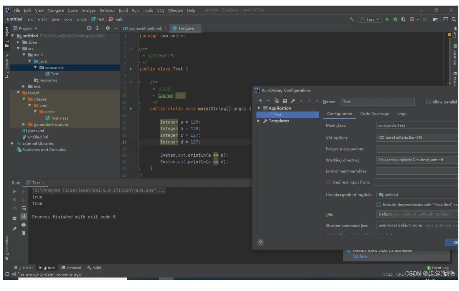The height and width of the screenshot is (291, 459).
Task: Clear all Run console output
Action: [x=24, y=233]
